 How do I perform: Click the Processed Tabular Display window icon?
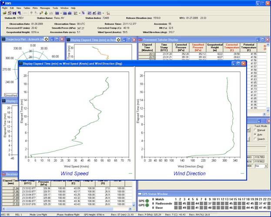pos(141,40)
